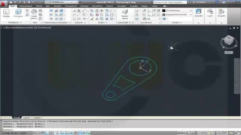Viewport: 241px width, 135px height.
Task: Switch to the Rendern ribbon tab
Action: click(x=58, y=6)
